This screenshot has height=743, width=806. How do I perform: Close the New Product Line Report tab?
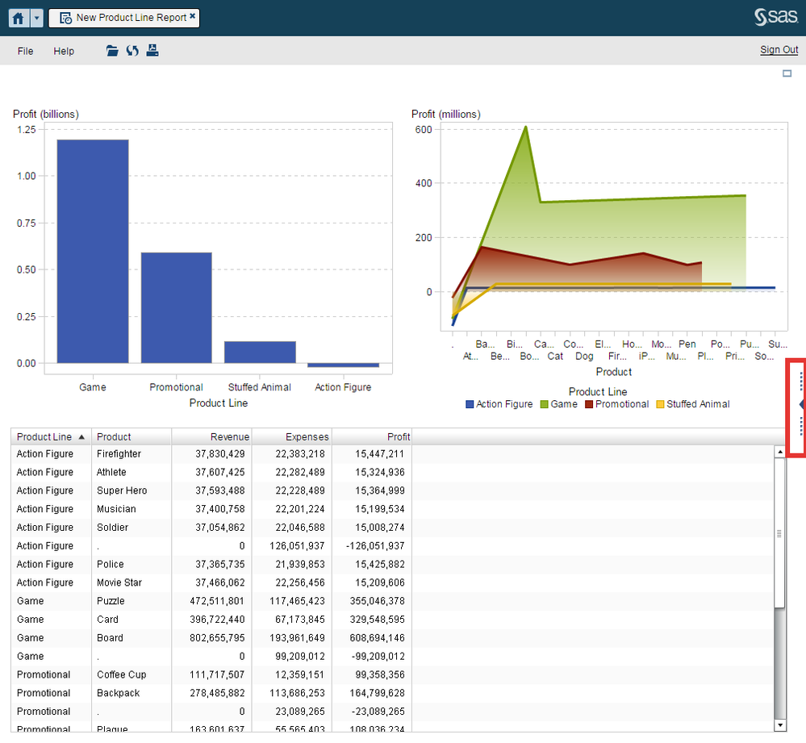click(x=193, y=17)
